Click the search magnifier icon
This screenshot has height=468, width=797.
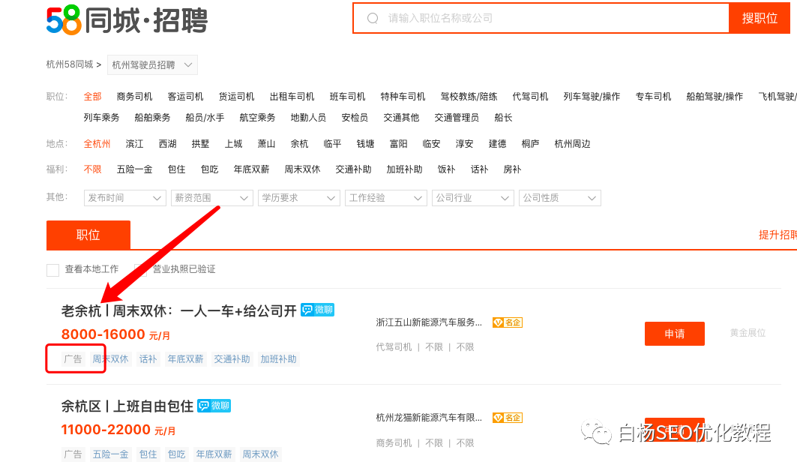click(x=373, y=18)
